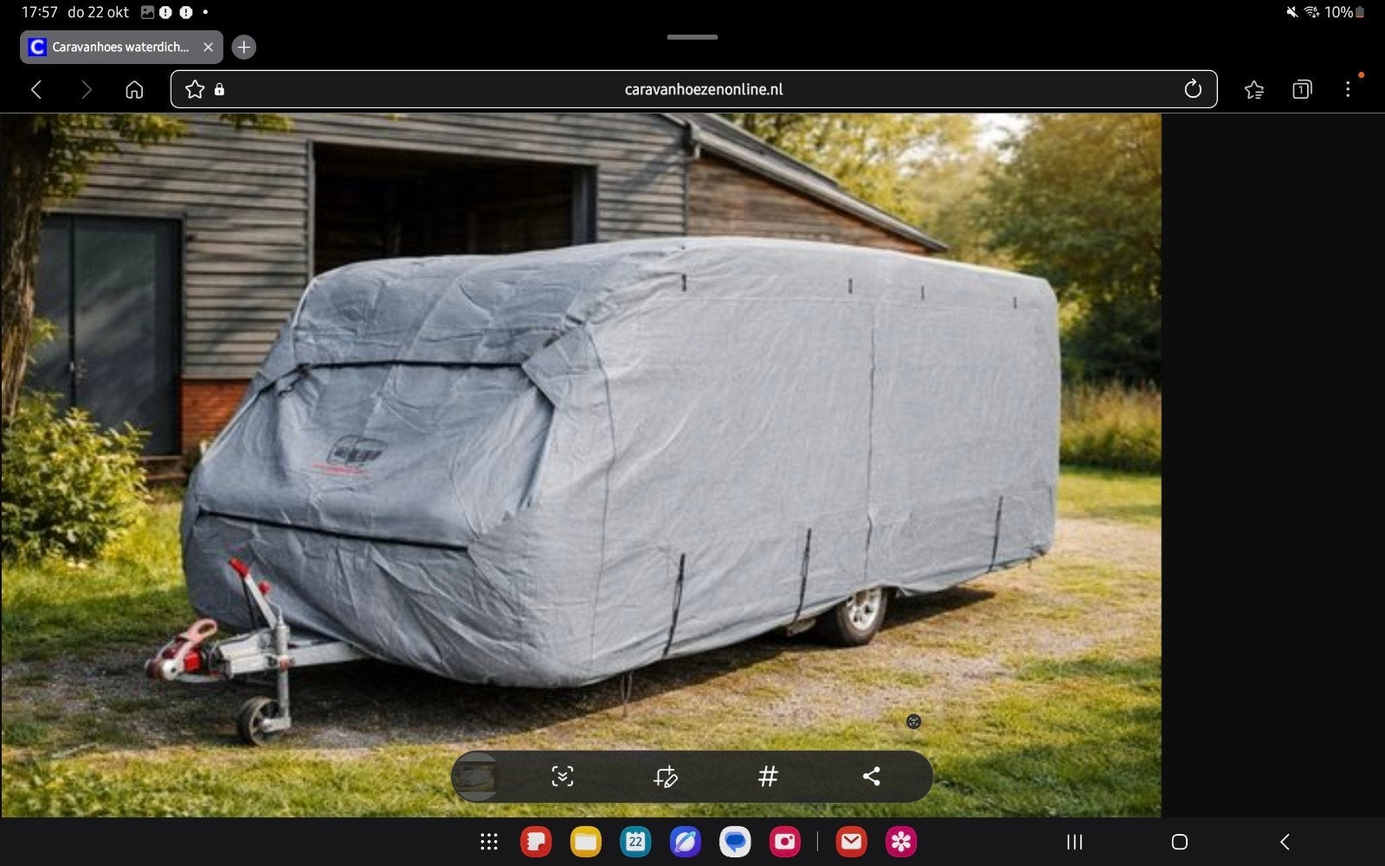Bookmark this page with the star icon
Screen dimensions: 1385x866
[x=195, y=89]
